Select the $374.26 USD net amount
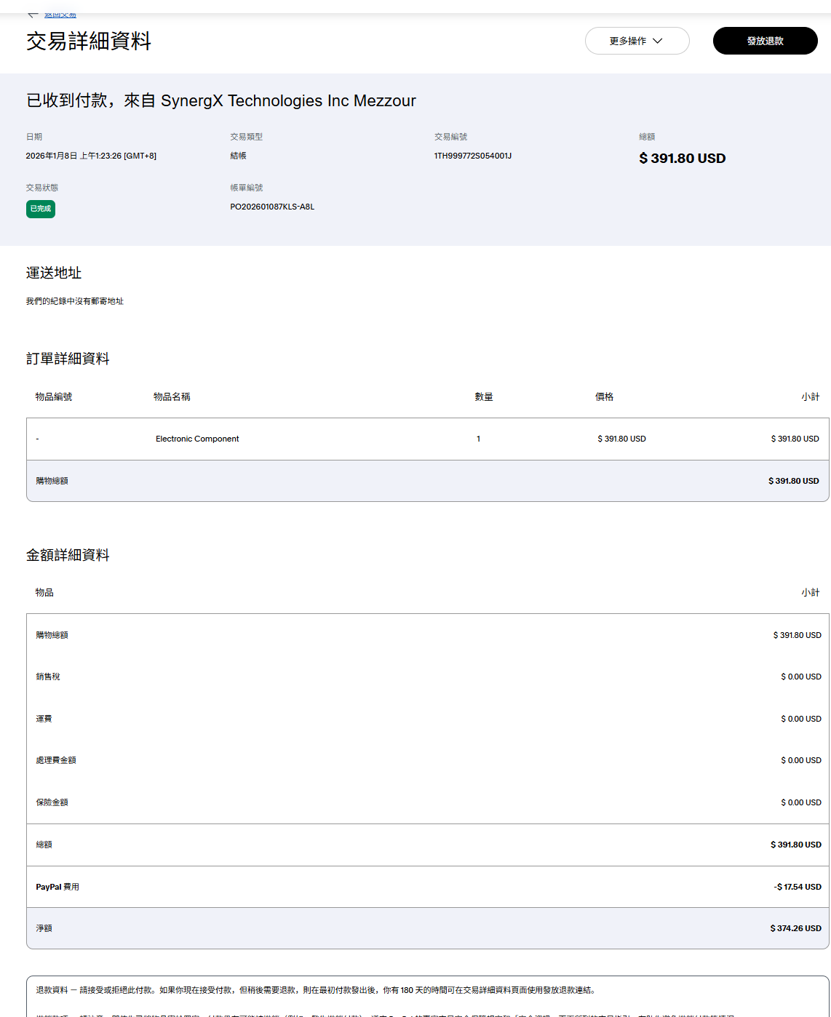This screenshot has height=1017, width=831. click(795, 928)
